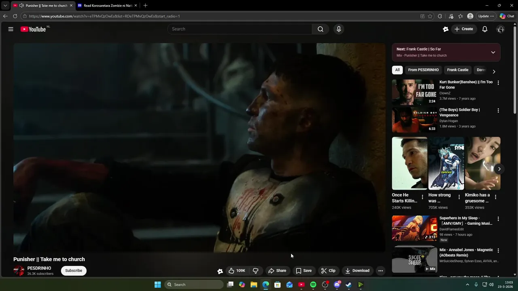Switch to the Korosaretara Zombie browser tab
Screen dimensions: 518x291
click(107, 6)
